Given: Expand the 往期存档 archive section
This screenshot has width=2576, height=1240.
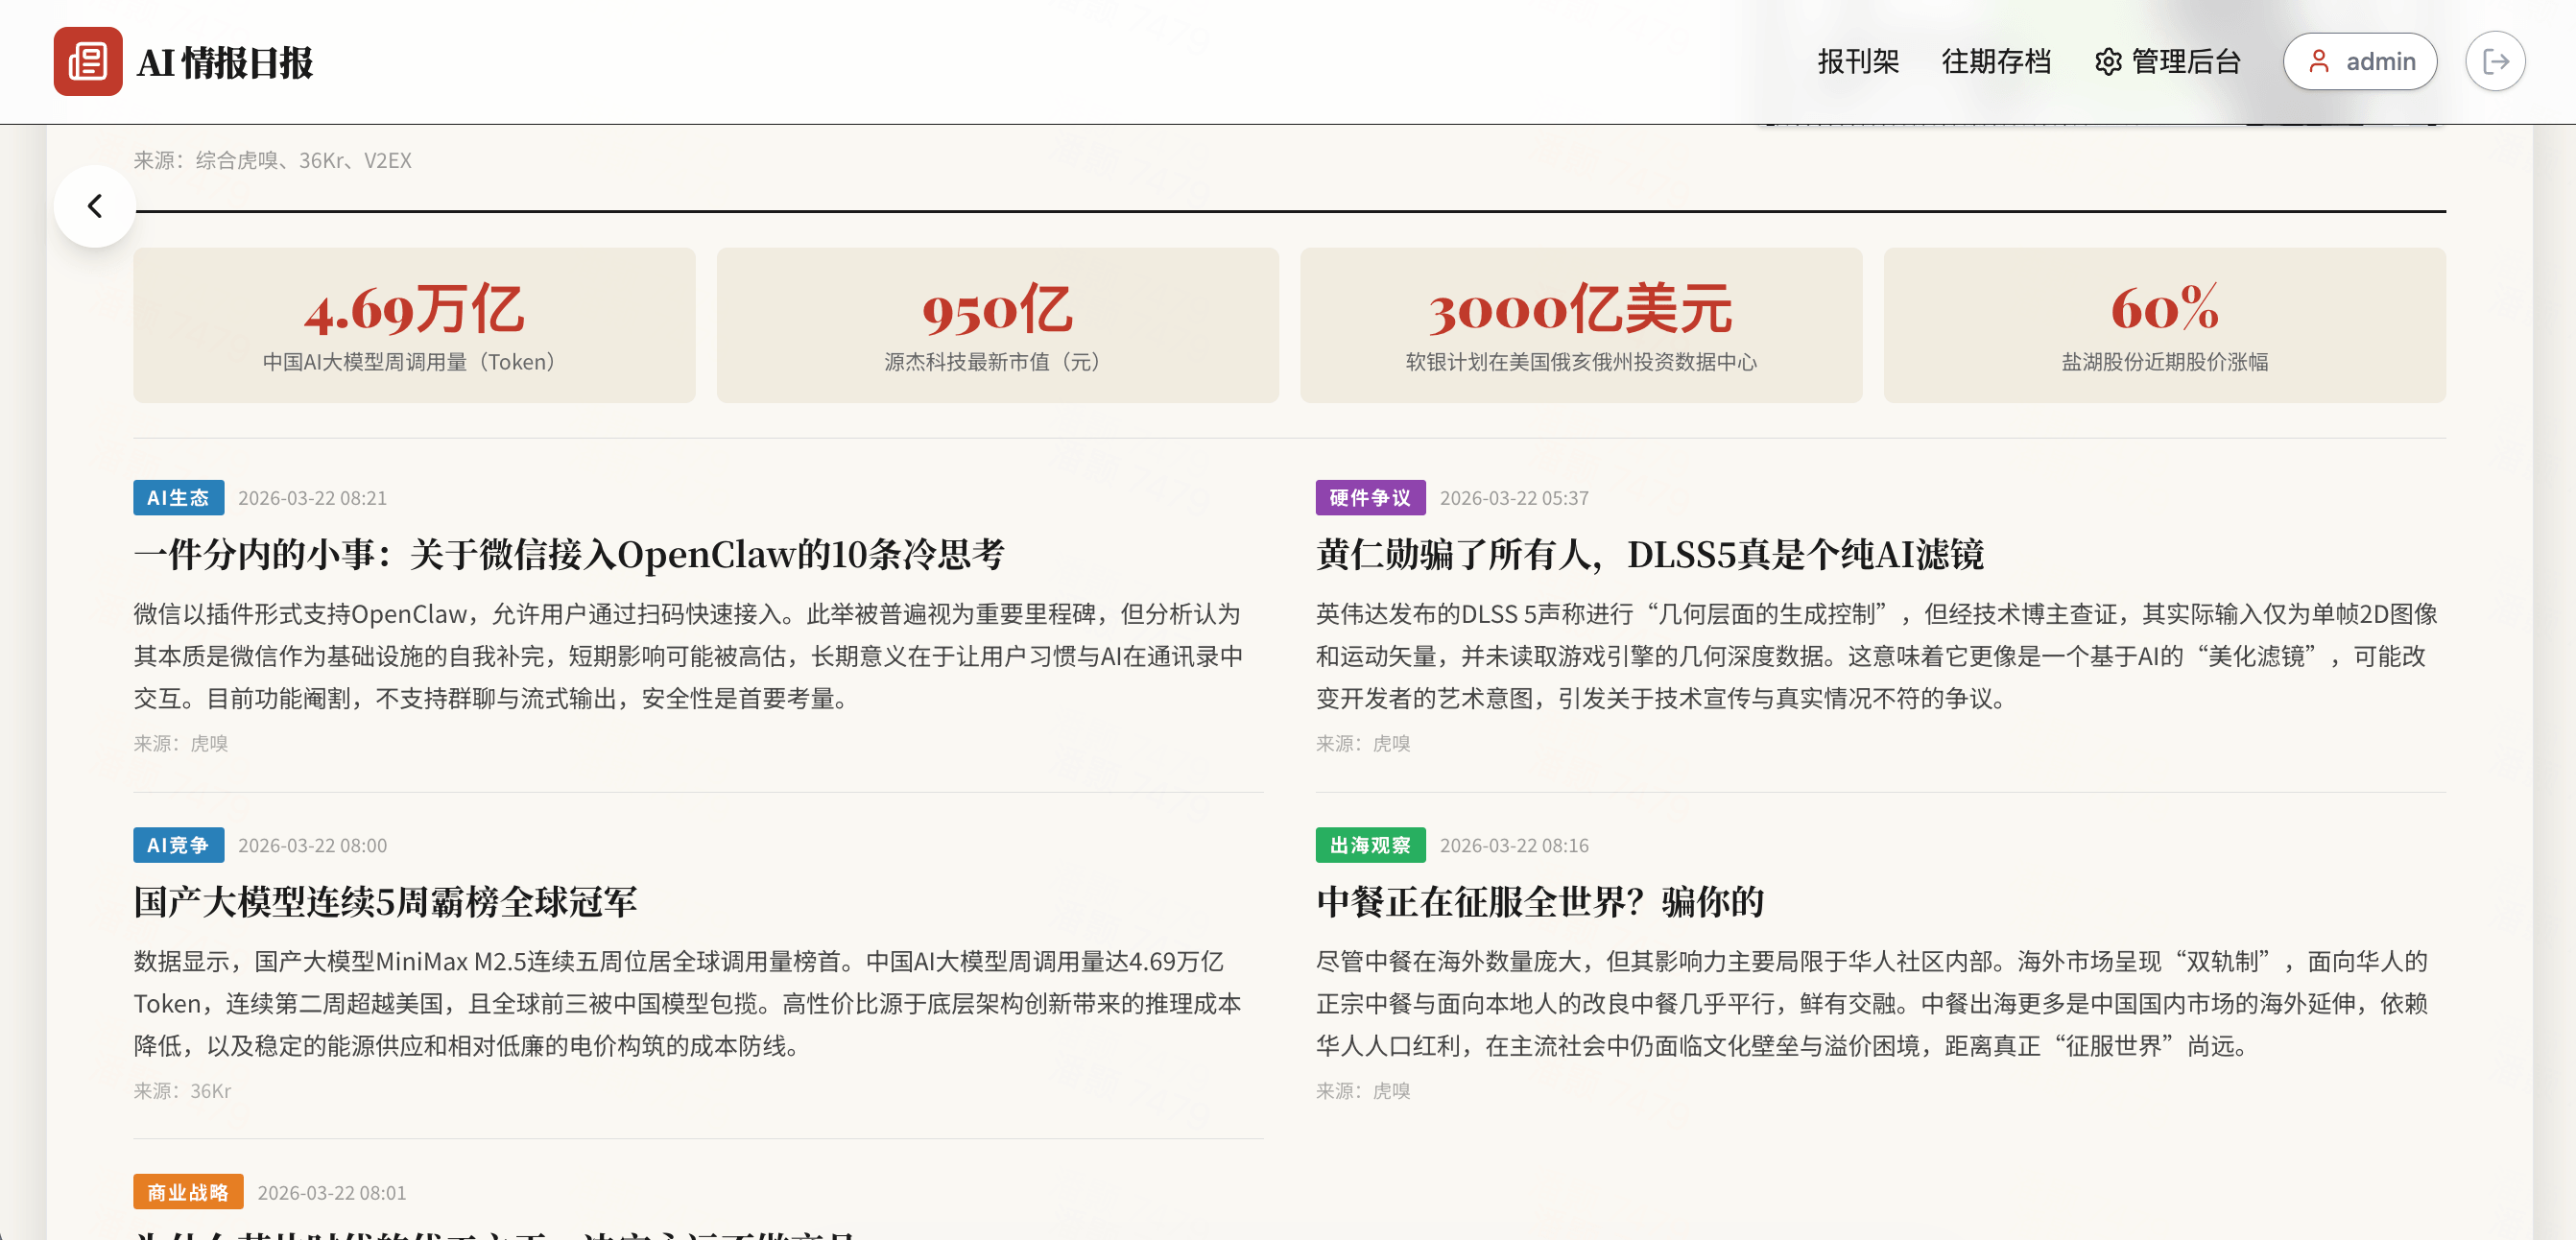Looking at the screenshot, I should point(1997,61).
